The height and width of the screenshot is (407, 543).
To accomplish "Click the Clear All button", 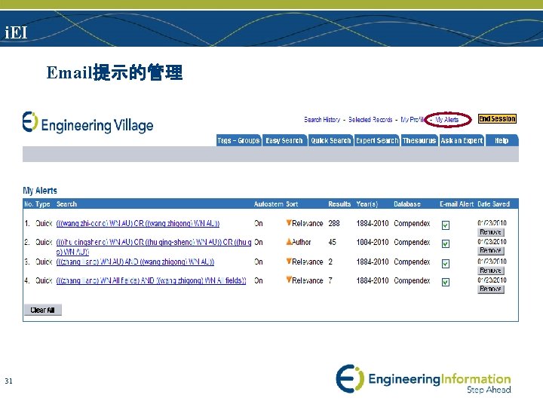I will point(42,310).
